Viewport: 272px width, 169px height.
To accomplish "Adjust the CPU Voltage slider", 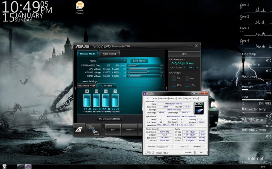I will (145, 69).
